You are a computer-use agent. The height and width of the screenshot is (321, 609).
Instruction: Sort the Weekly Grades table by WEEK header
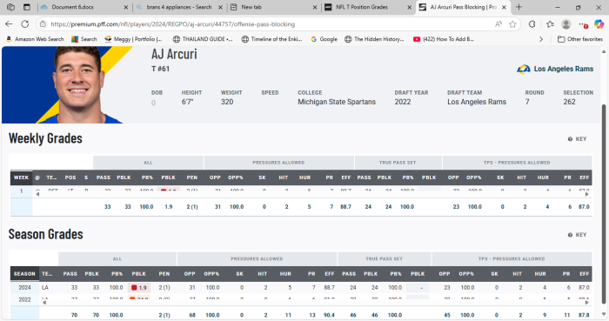coord(22,177)
